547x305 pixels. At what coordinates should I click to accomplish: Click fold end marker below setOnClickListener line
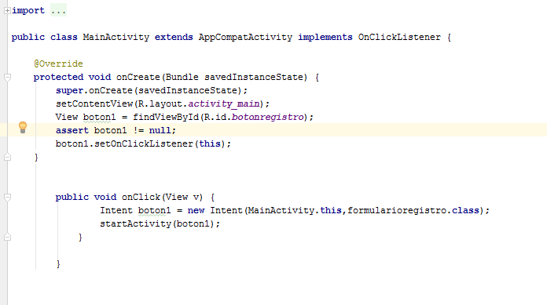7,157
